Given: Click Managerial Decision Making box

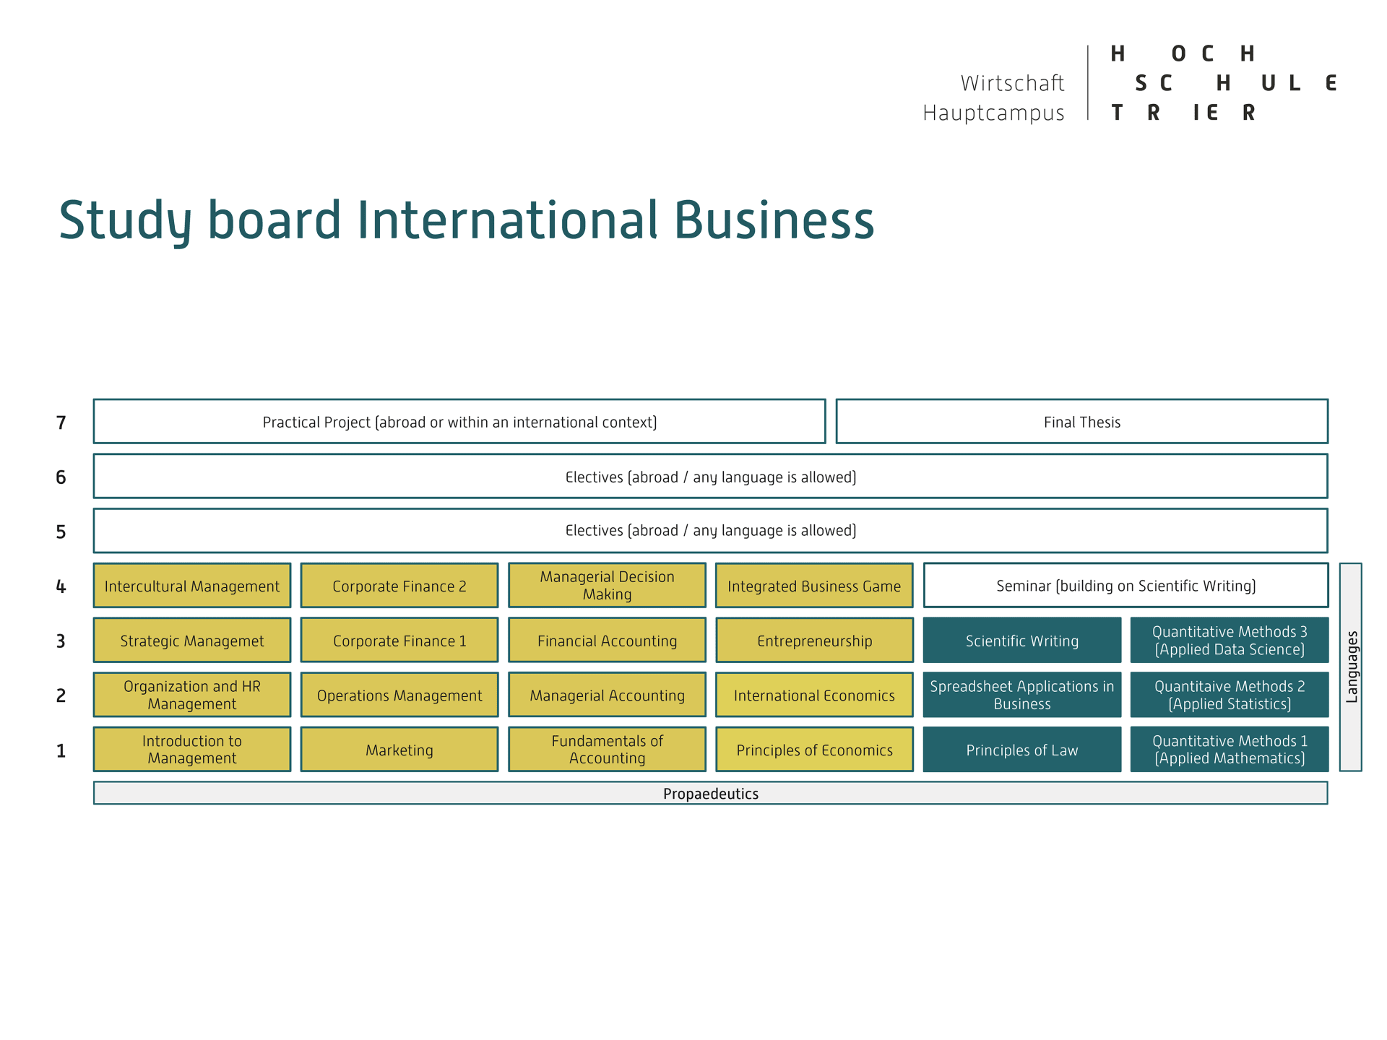Looking at the screenshot, I should [x=607, y=586].
